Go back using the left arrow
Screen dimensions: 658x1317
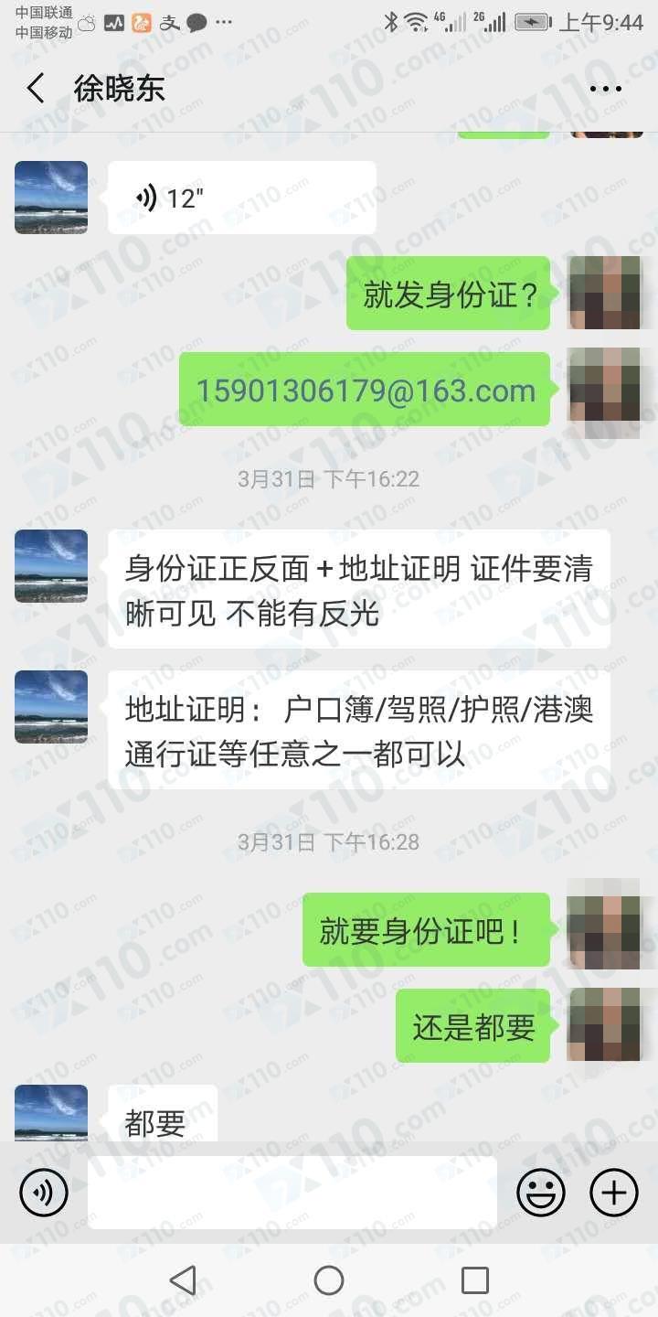pyautogui.click(x=36, y=89)
